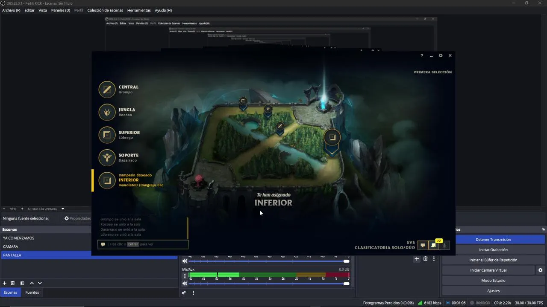This screenshot has width=547, height=307.
Task: Adjust the Mic/Aux volume slider
Action: click(269, 284)
